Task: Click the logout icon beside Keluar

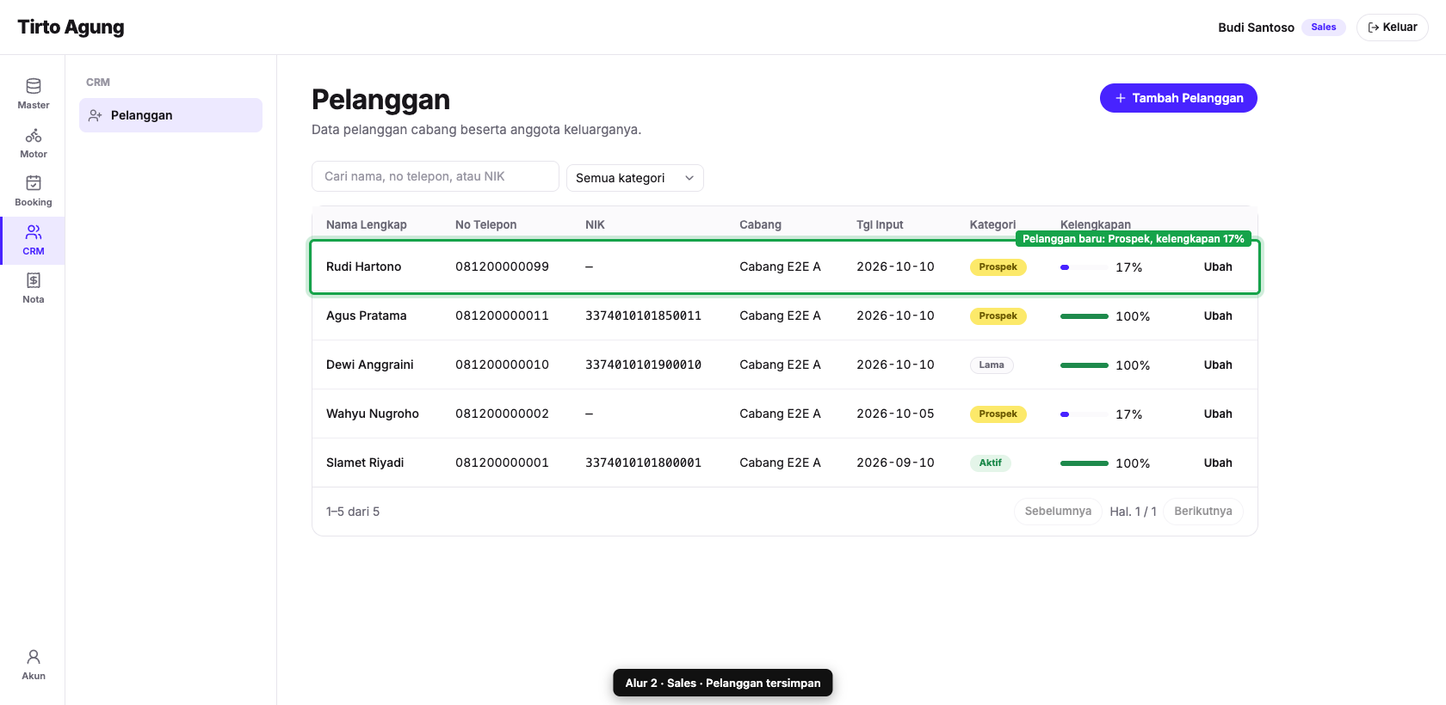Action: 1374,28
